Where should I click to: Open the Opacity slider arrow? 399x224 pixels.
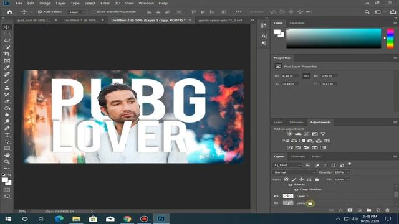(x=349, y=172)
